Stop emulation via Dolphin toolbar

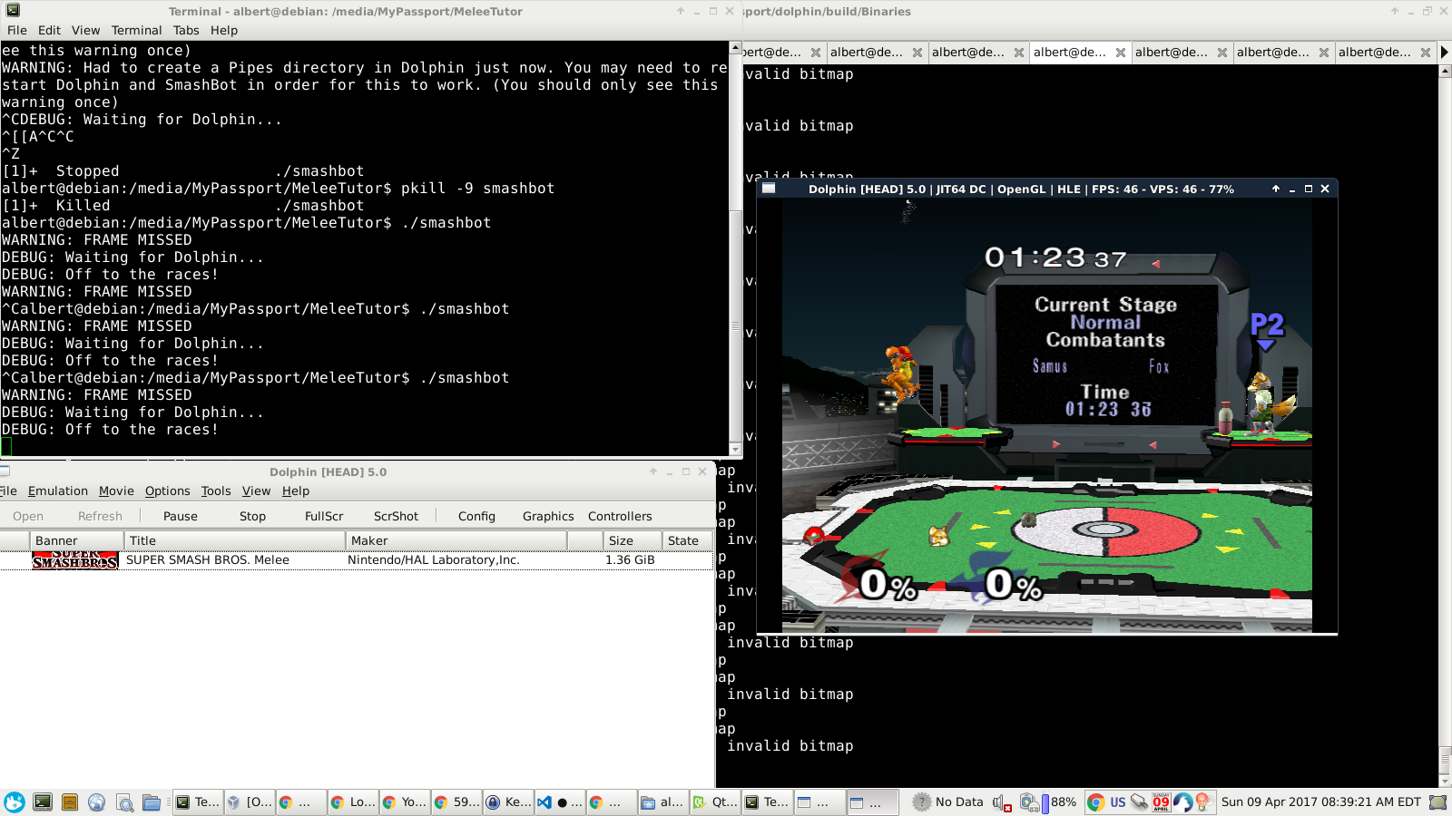tap(253, 516)
